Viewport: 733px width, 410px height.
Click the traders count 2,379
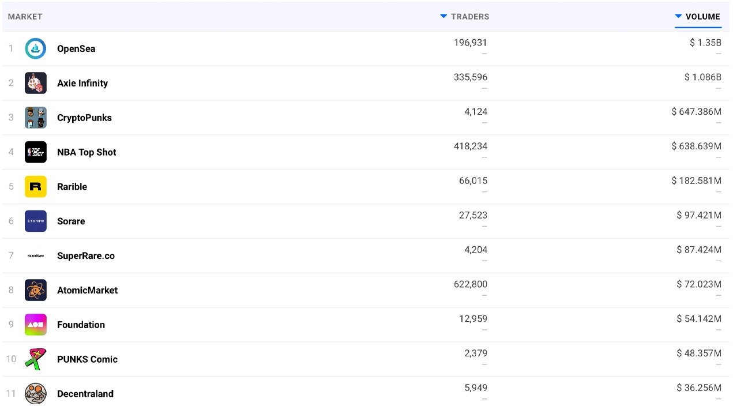coord(476,353)
